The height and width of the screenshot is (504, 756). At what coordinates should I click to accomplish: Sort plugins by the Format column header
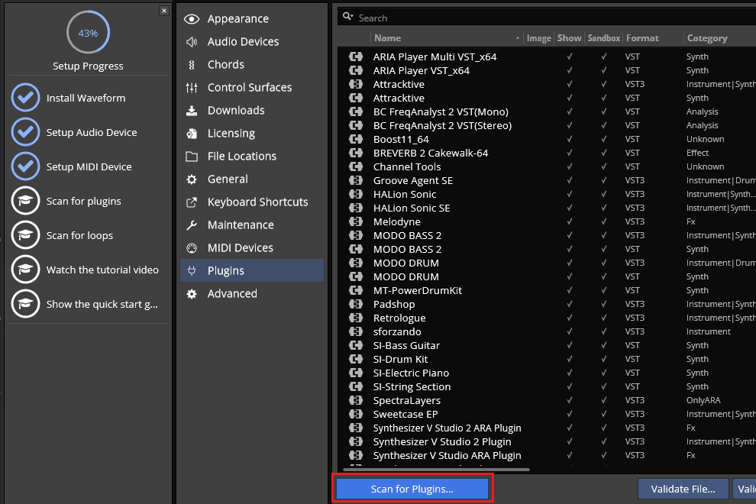[642, 38]
